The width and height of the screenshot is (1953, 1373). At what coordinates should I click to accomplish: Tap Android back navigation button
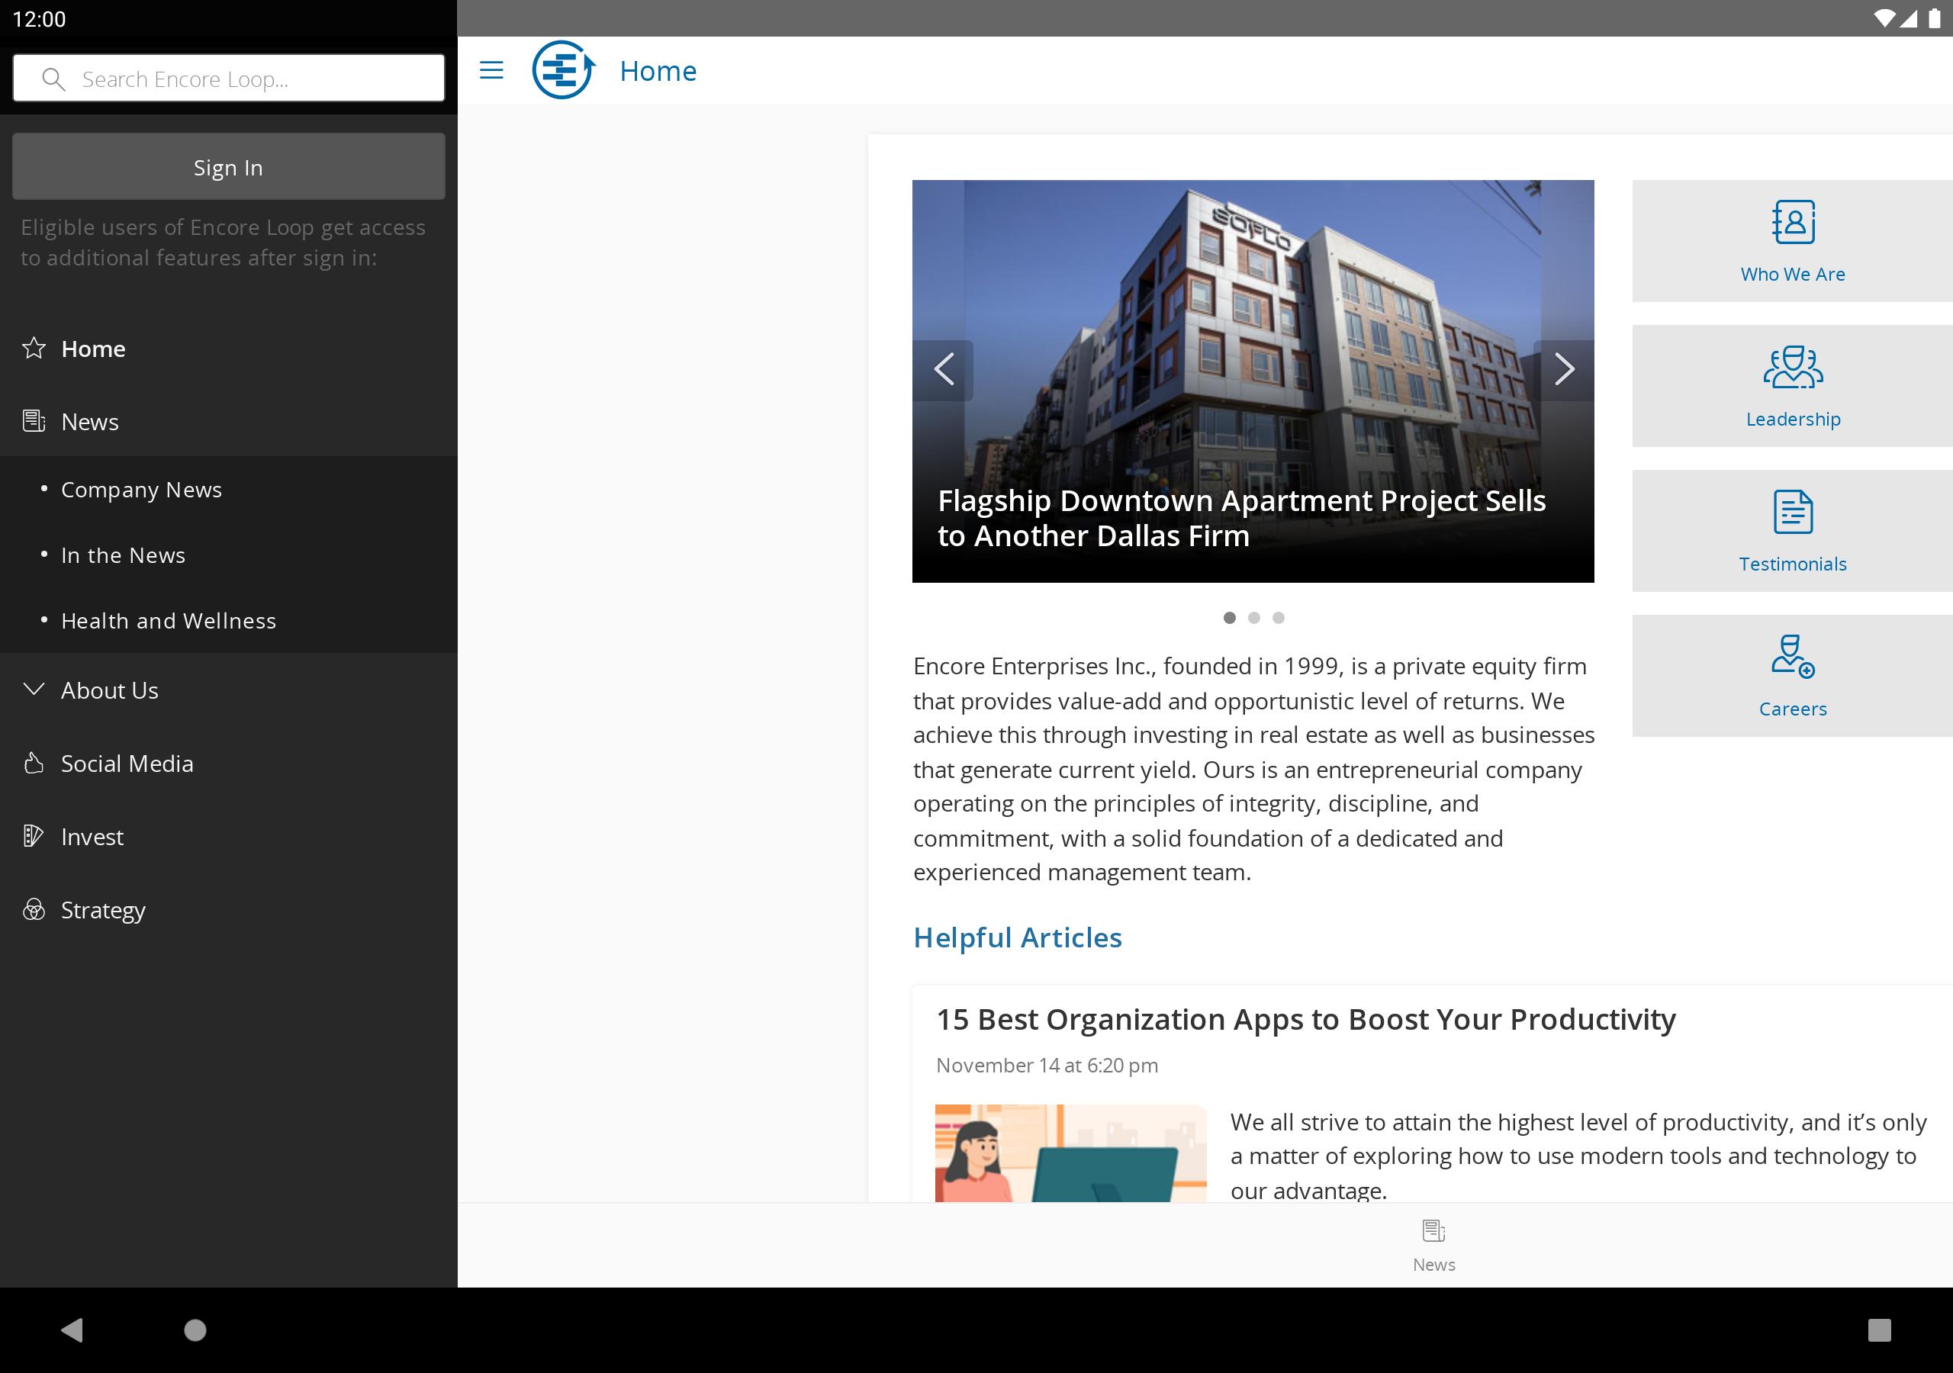coord(72,1330)
